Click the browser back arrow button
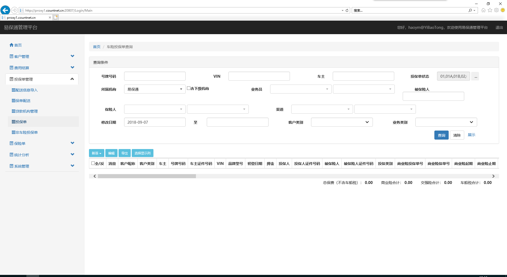This screenshot has width=507, height=277. 5,10
